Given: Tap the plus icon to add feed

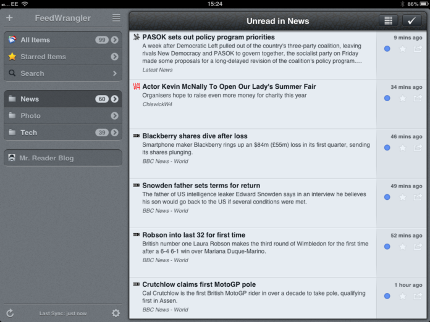Looking at the screenshot, I should pos(9,18).
